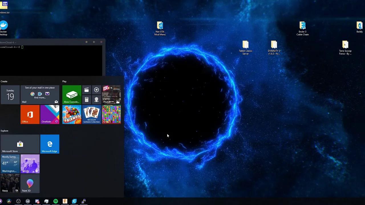Viewport: 365px width, 205px height.
Task: Launch Paint 3D from the Start menu
Action: (x=30, y=184)
